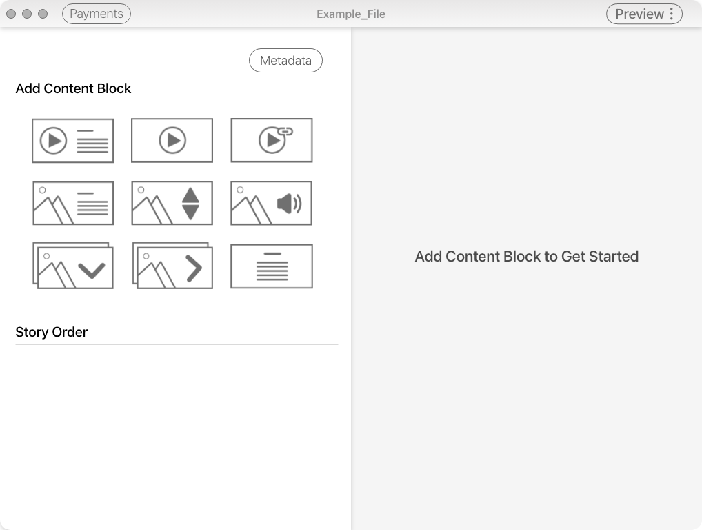Viewport: 702px width, 530px height.
Task: Insert the vertical image gallery block
Action: tap(72, 266)
